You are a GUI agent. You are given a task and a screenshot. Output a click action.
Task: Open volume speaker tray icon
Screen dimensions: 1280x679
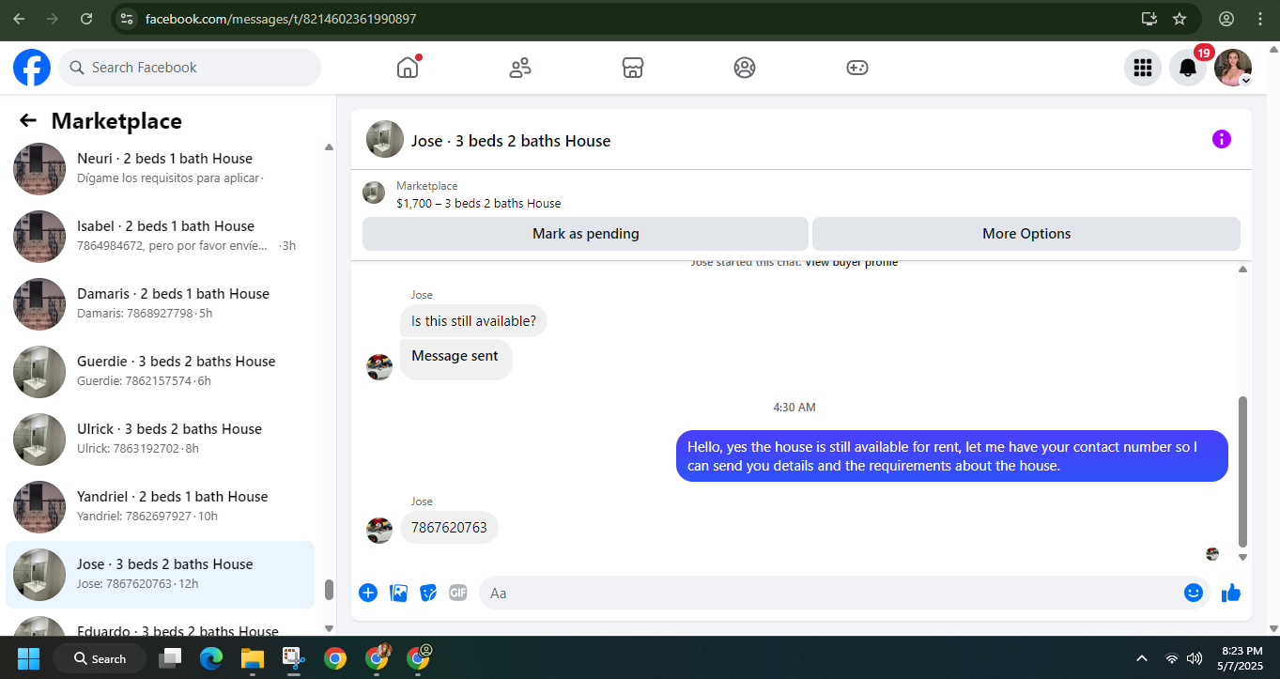(1195, 658)
